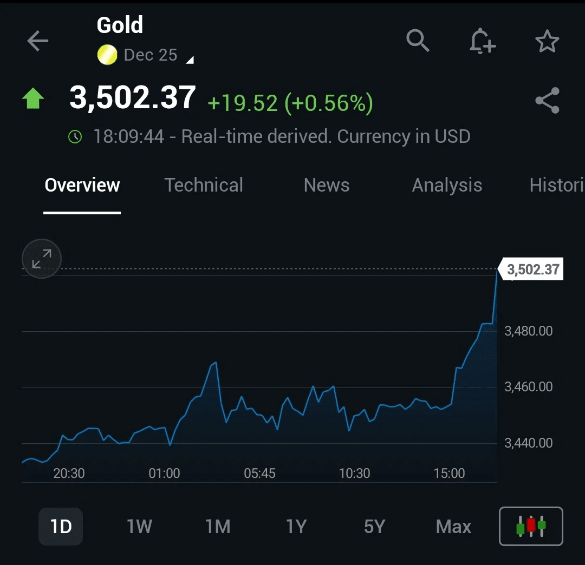585x565 pixels.
Task: Tap the gold coin symbol icon
Action: pyautogui.click(x=107, y=55)
